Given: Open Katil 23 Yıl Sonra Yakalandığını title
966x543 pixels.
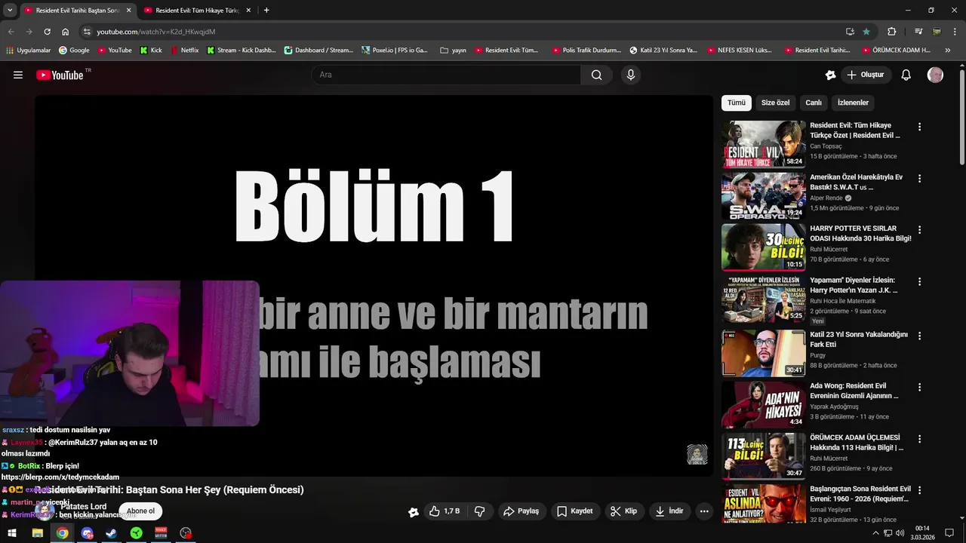Looking at the screenshot, I should tap(859, 339).
